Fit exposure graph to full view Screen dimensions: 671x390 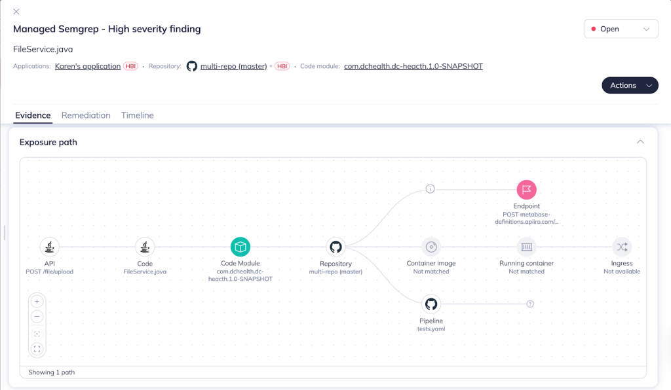[37, 349]
